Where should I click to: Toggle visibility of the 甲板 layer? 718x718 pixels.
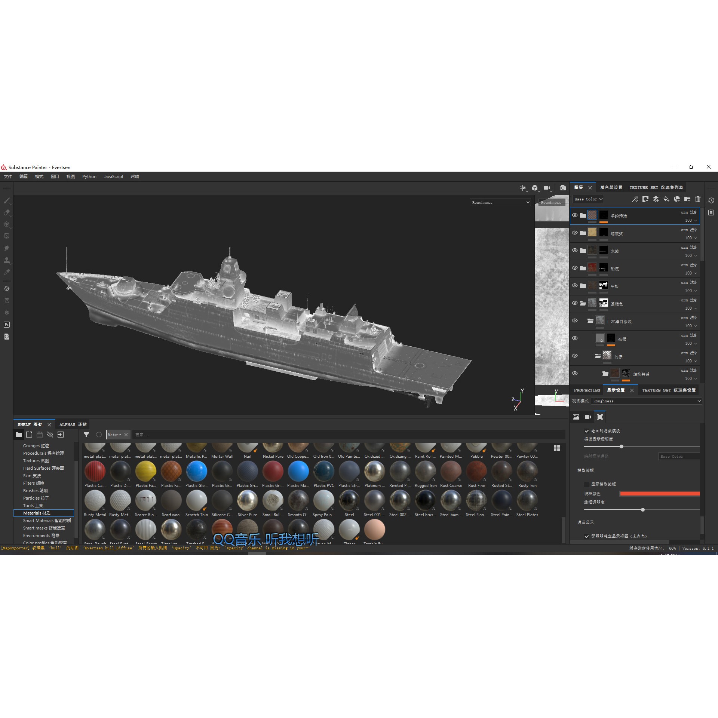coord(575,286)
